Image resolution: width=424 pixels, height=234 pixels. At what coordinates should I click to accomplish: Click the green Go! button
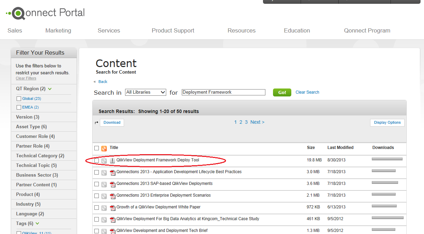[x=282, y=93]
